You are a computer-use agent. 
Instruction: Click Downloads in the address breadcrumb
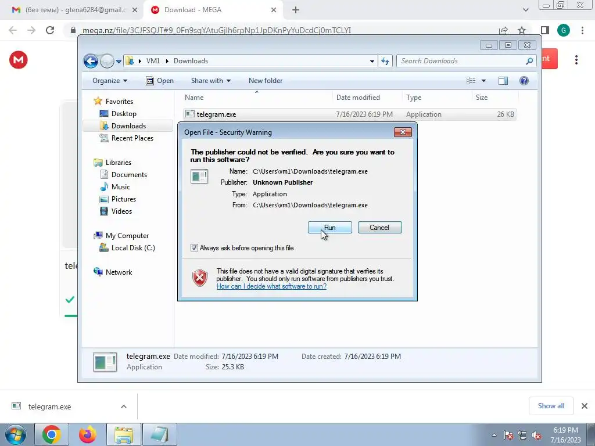click(191, 61)
